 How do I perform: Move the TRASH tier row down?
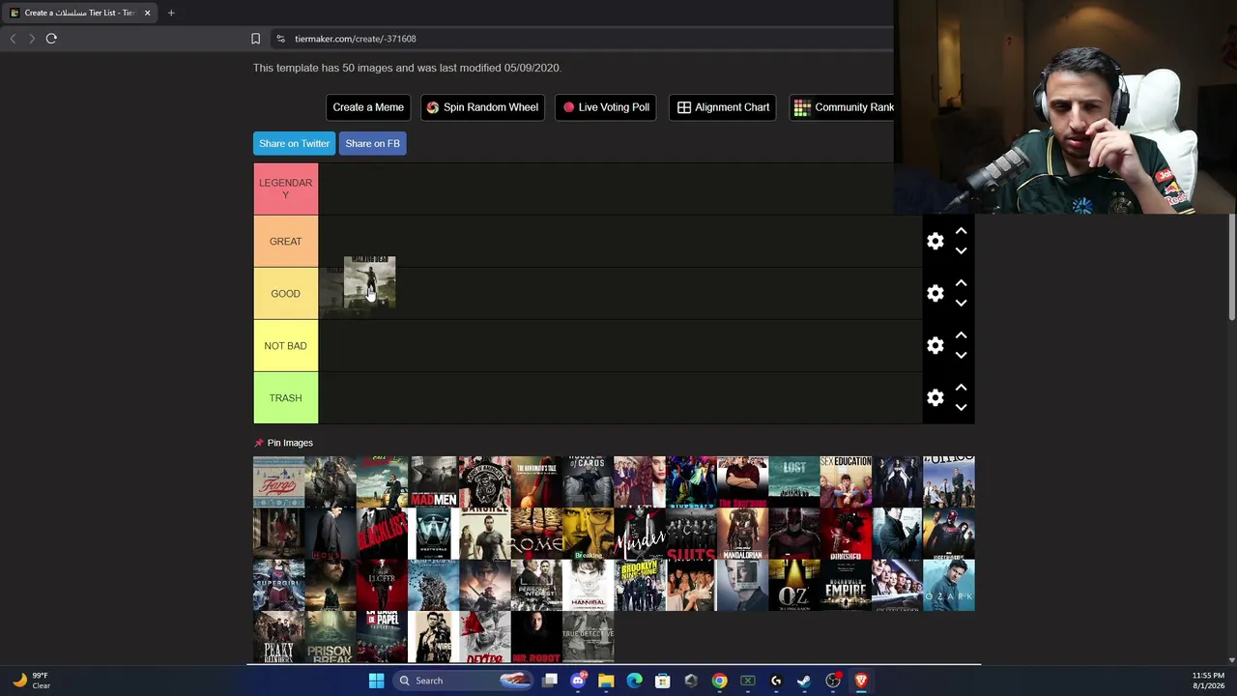tap(961, 408)
